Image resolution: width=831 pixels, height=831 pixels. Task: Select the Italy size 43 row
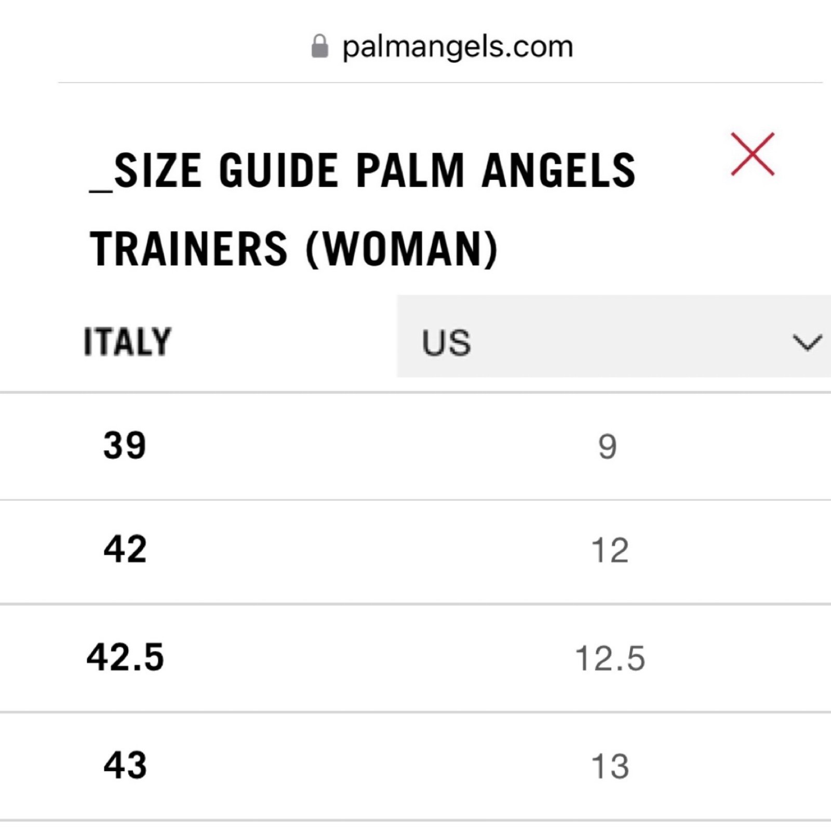click(415, 766)
